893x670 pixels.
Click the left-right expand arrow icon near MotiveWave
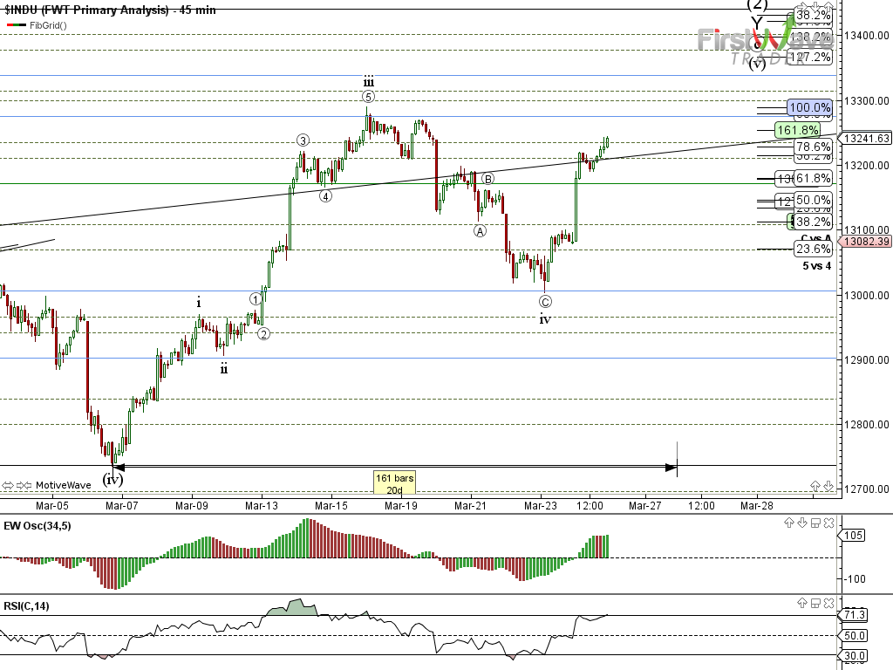8,485
